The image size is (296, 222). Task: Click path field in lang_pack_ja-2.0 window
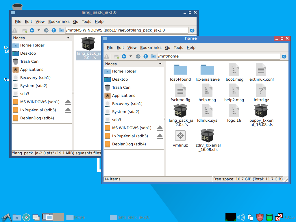(127, 30)
